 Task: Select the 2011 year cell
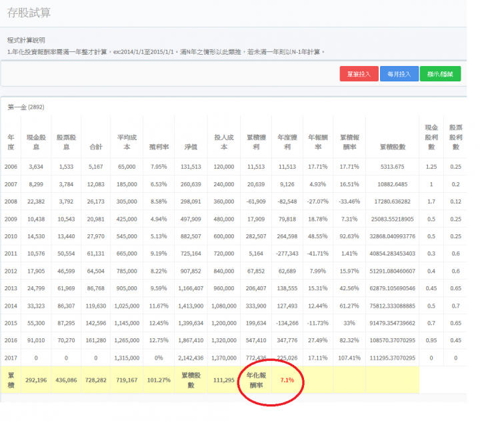click(11, 254)
